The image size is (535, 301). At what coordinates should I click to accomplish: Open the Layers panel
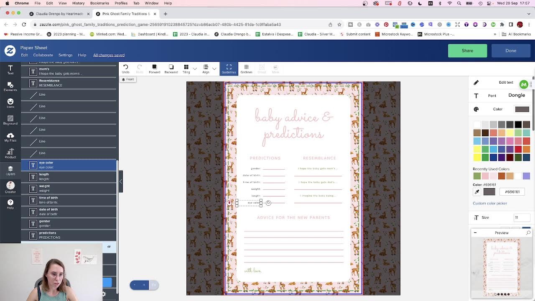coord(10,171)
